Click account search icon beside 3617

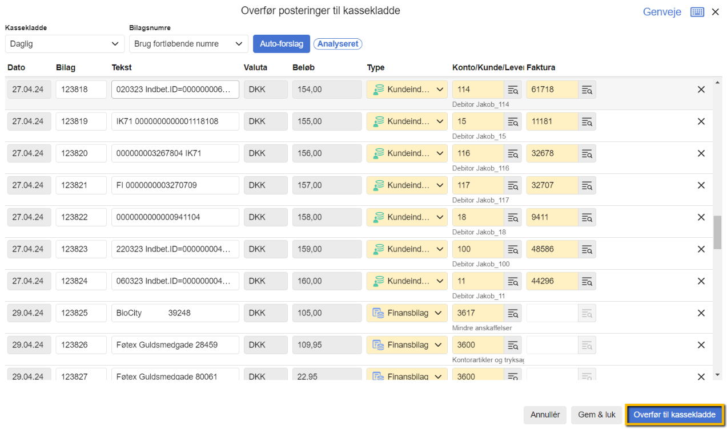(512, 313)
